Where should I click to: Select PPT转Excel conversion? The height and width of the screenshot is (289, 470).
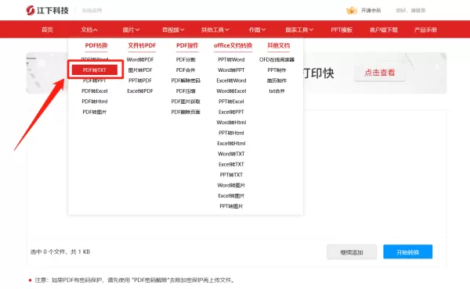231,102
